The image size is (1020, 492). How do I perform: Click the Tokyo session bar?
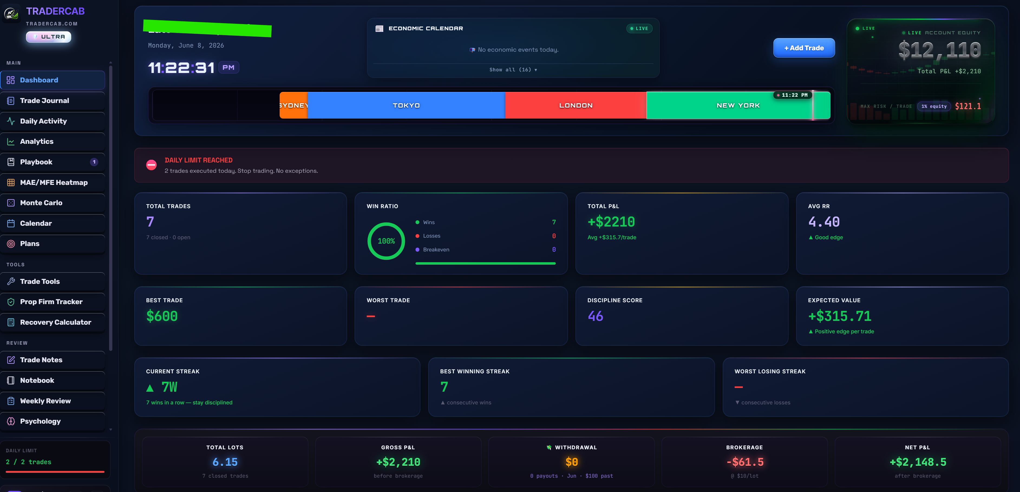point(406,106)
